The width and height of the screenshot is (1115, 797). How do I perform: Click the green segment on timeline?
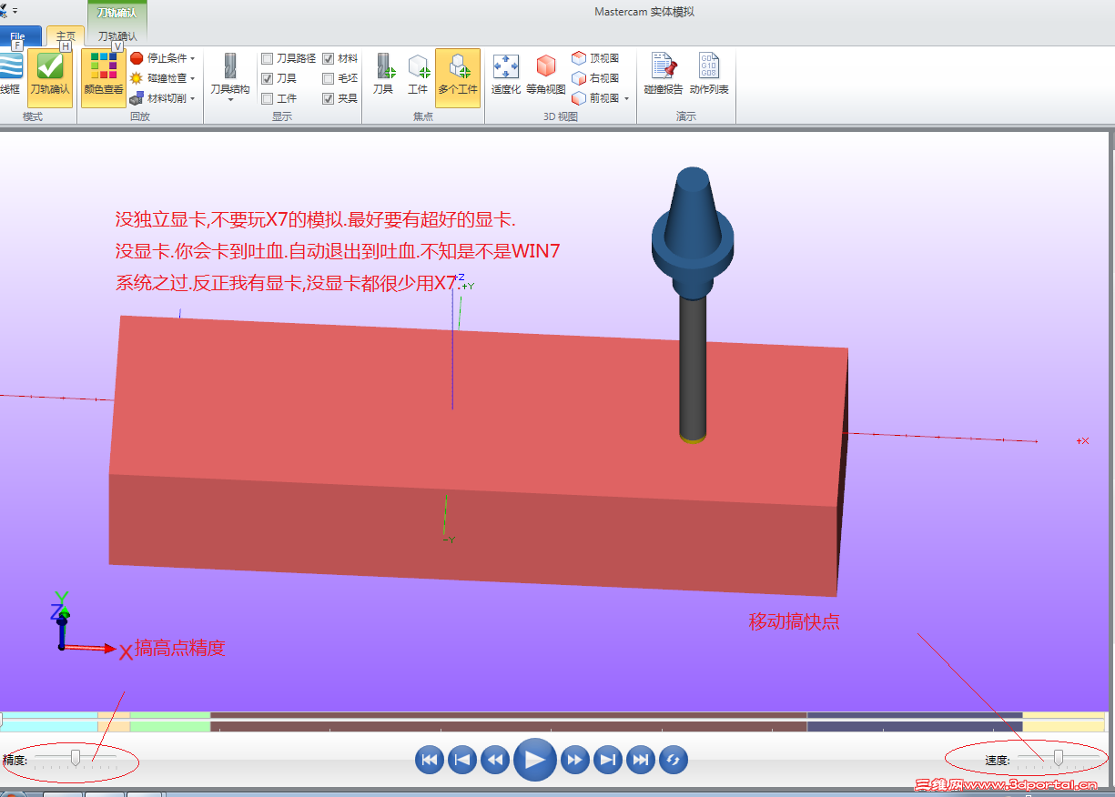pyautogui.click(x=170, y=722)
